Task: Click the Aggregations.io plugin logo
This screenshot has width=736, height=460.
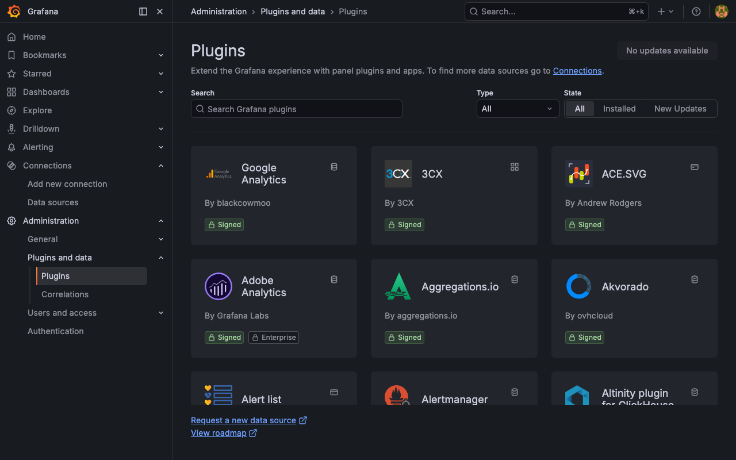Action: click(x=398, y=286)
